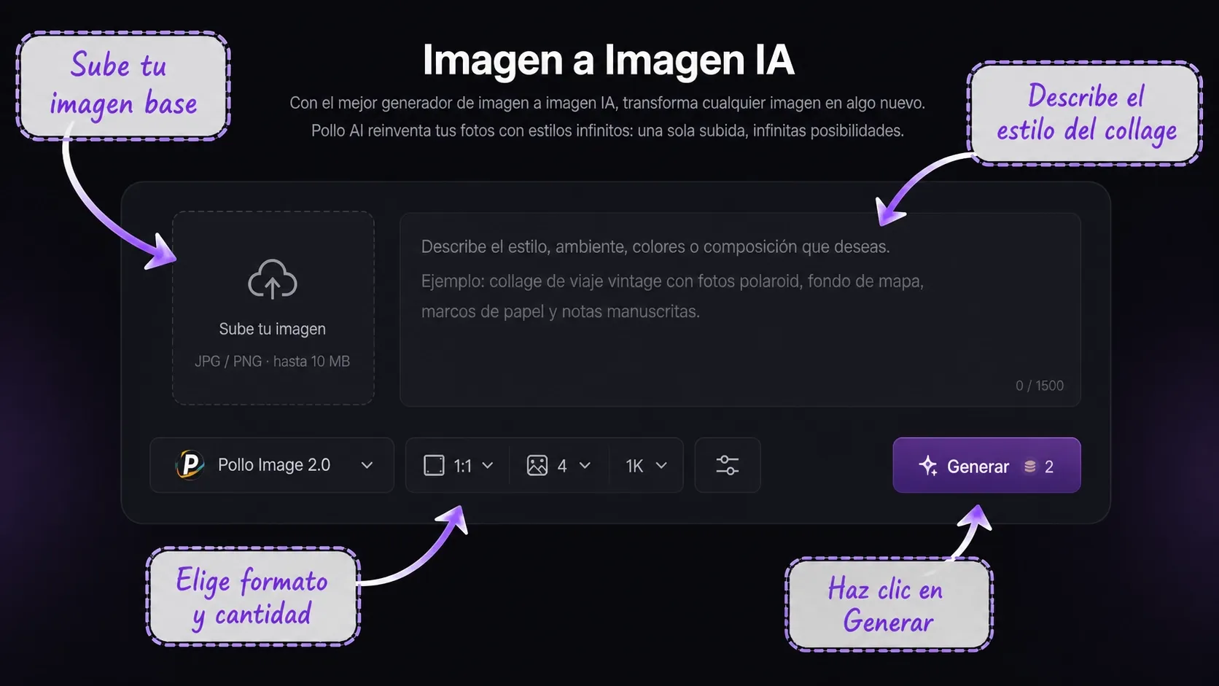Open the advanced settings sliders icon
Viewport: 1219px width, 686px height.
(727, 465)
